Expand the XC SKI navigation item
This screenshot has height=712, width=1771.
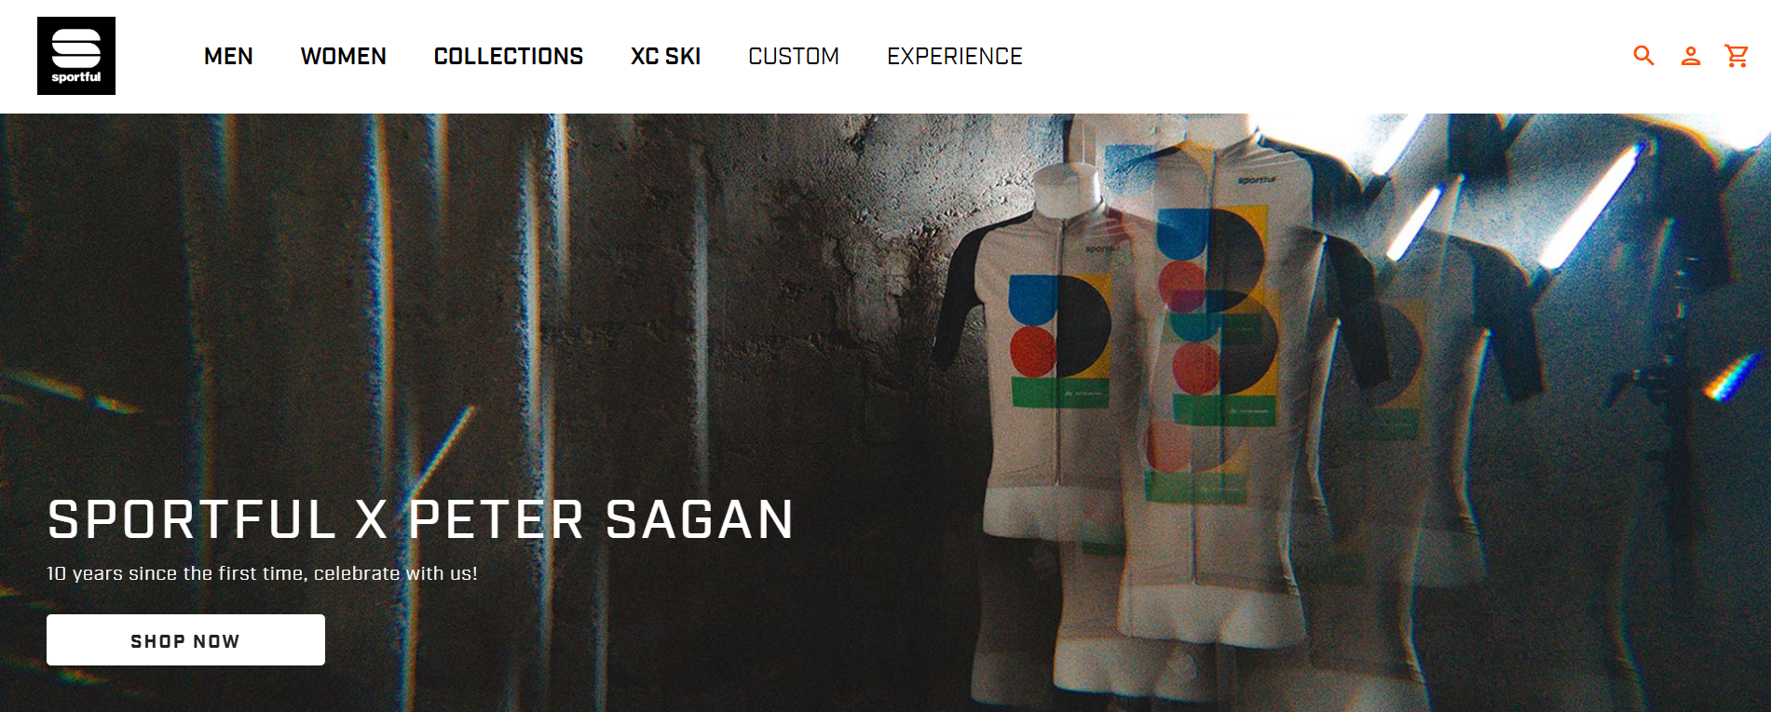pos(665,57)
